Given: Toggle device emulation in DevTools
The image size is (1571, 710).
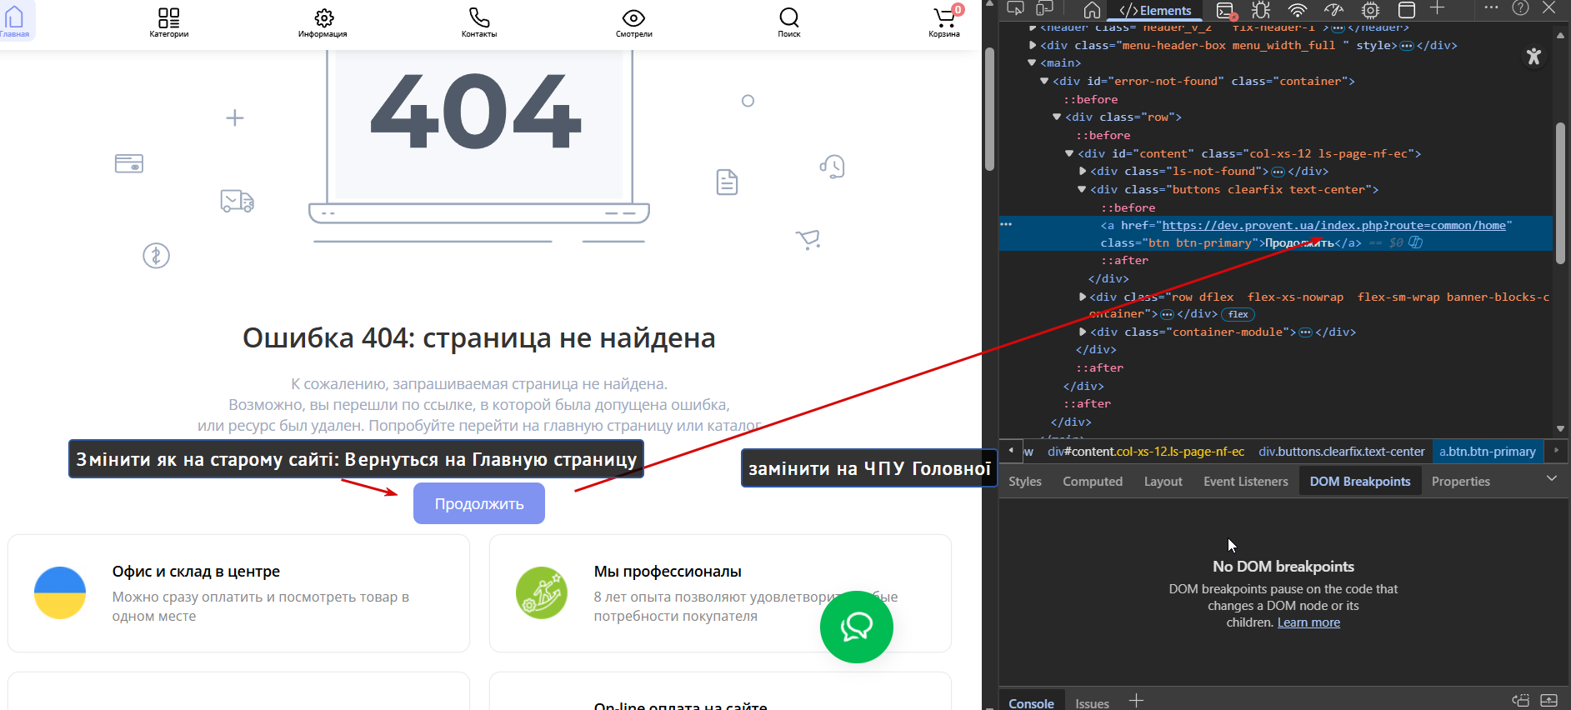Looking at the screenshot, I should point(1044,9).
